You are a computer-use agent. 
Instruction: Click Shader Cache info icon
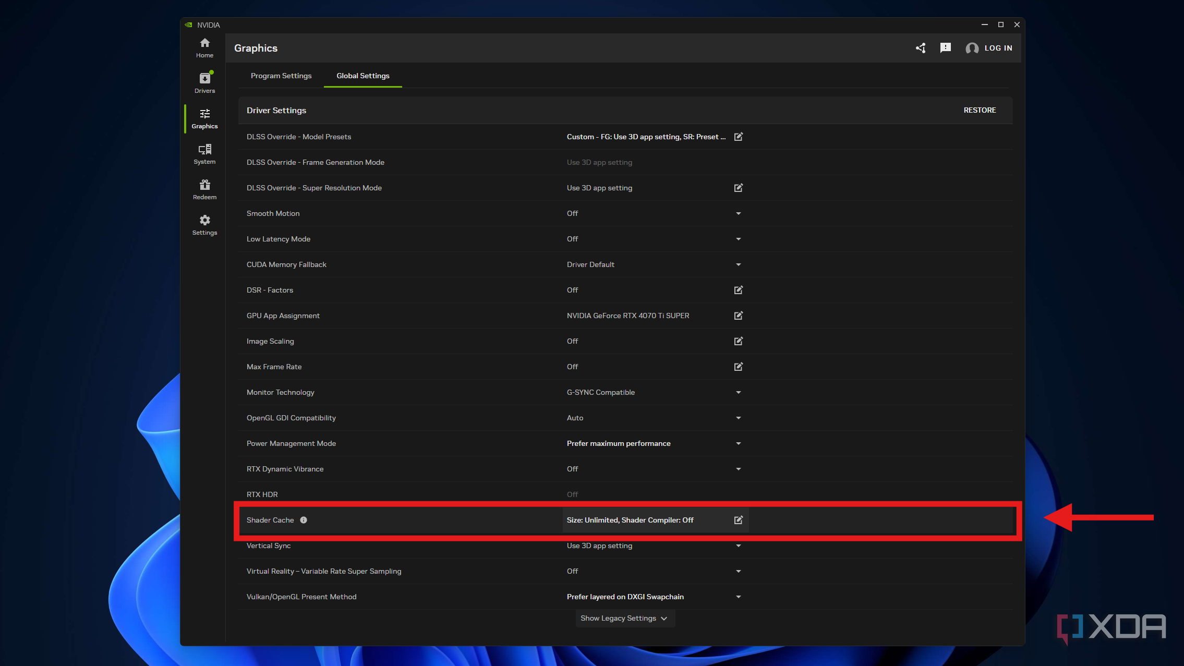pos(304,520)
